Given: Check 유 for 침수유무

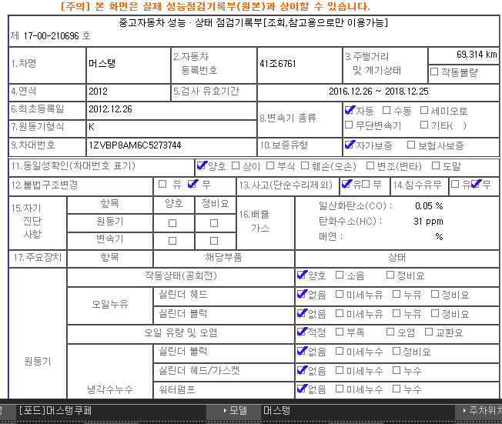Looking at the screenshot, I should [x=455, y=185].
